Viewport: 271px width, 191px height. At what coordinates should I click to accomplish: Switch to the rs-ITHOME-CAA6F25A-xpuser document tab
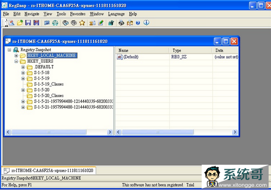coord(49,170)
